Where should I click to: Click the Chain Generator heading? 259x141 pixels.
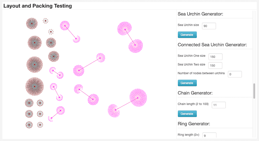coord(195,93)
